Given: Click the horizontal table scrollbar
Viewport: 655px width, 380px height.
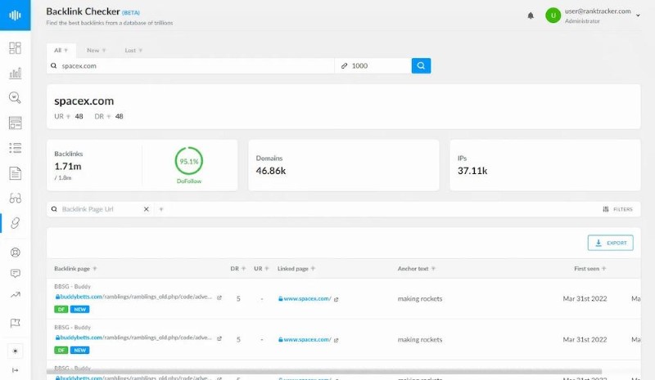Looking at the screenshot, I should click(324, 371).
